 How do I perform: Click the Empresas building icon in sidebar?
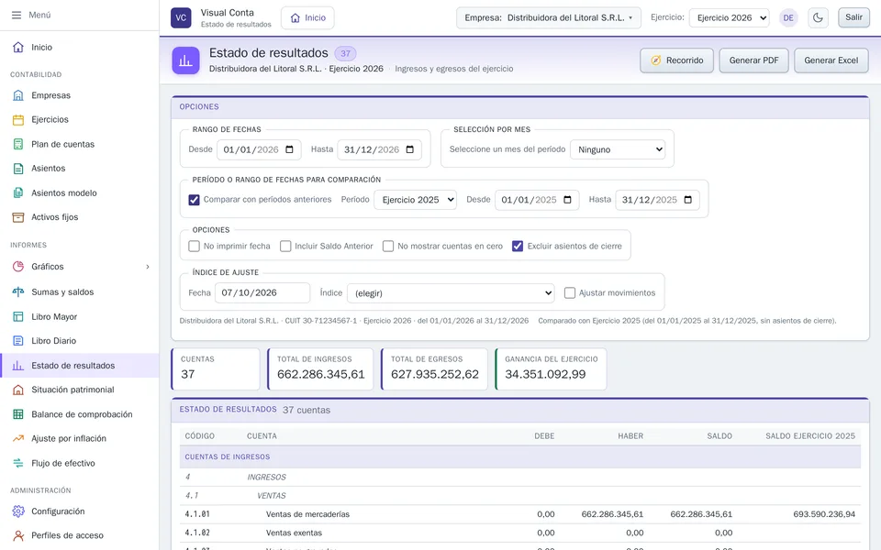click(x=18, y=95)
